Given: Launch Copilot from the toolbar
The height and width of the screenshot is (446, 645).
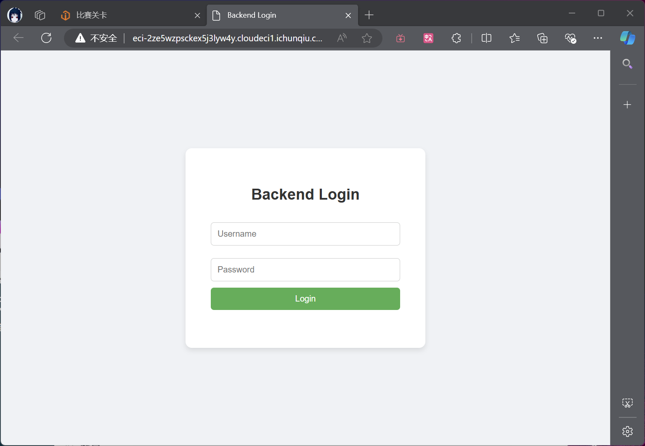Looking at the screenshot, I should 627,38.
